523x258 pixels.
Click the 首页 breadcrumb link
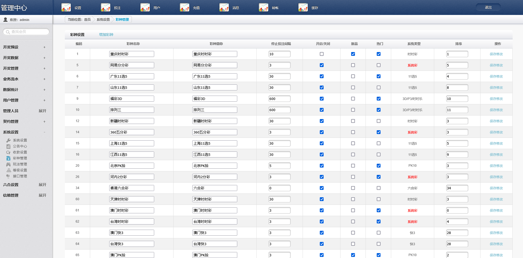(x=87, y=20)
